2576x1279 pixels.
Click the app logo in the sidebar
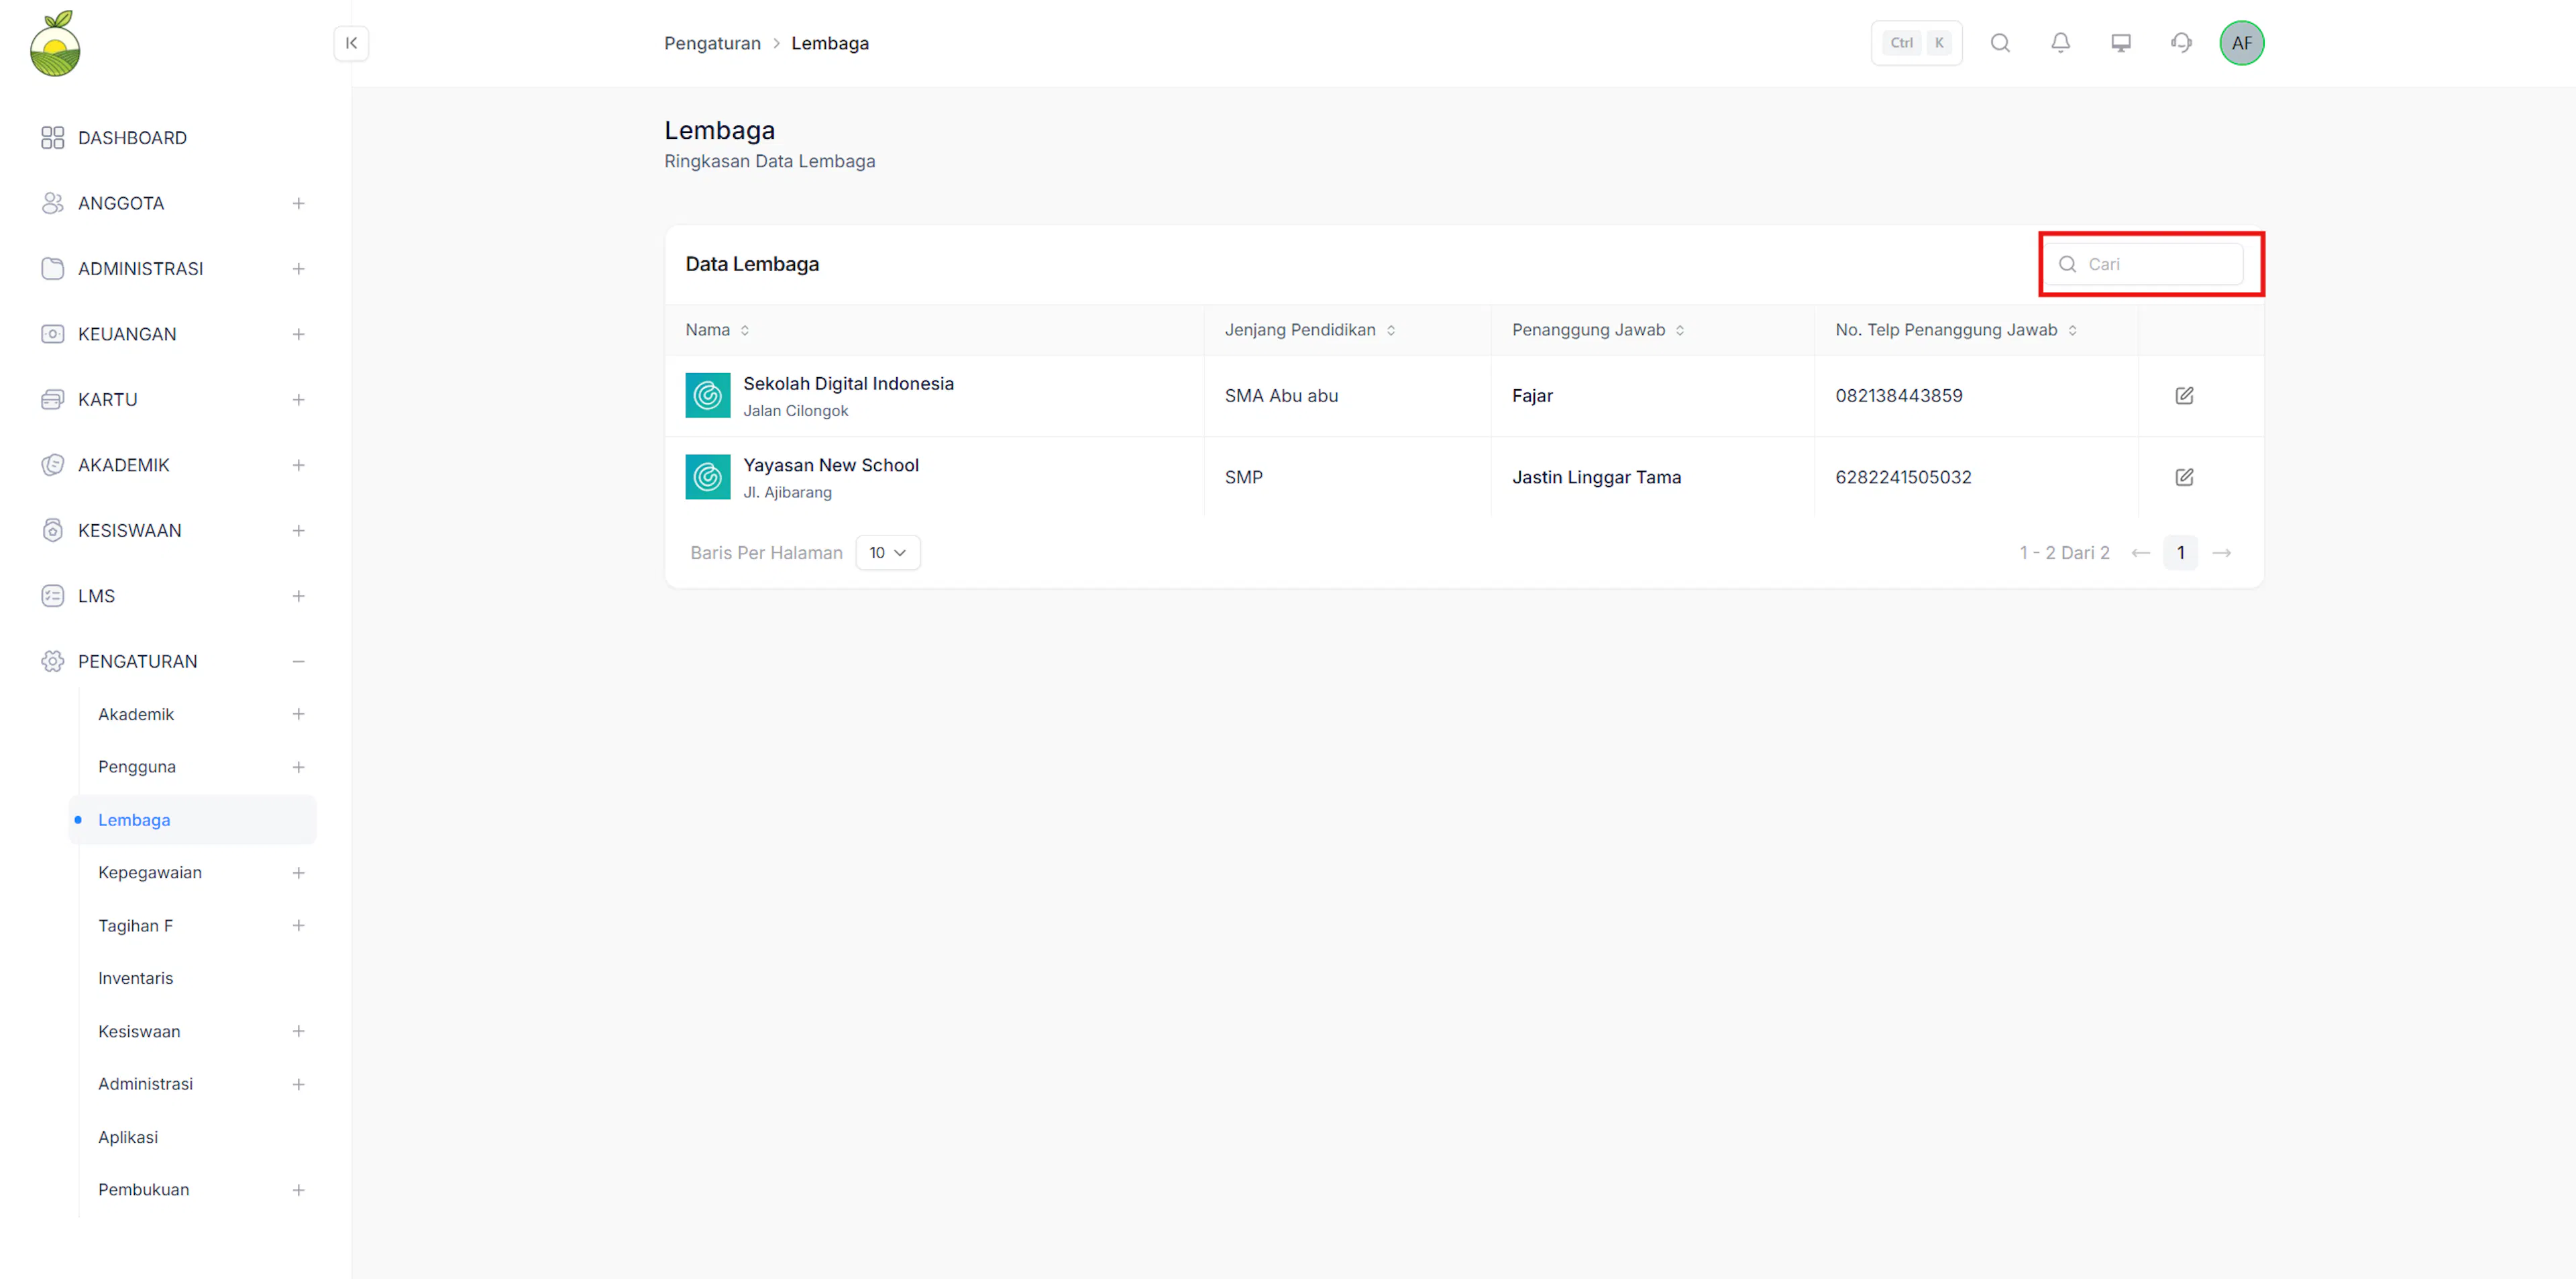[x=55, y=43]
